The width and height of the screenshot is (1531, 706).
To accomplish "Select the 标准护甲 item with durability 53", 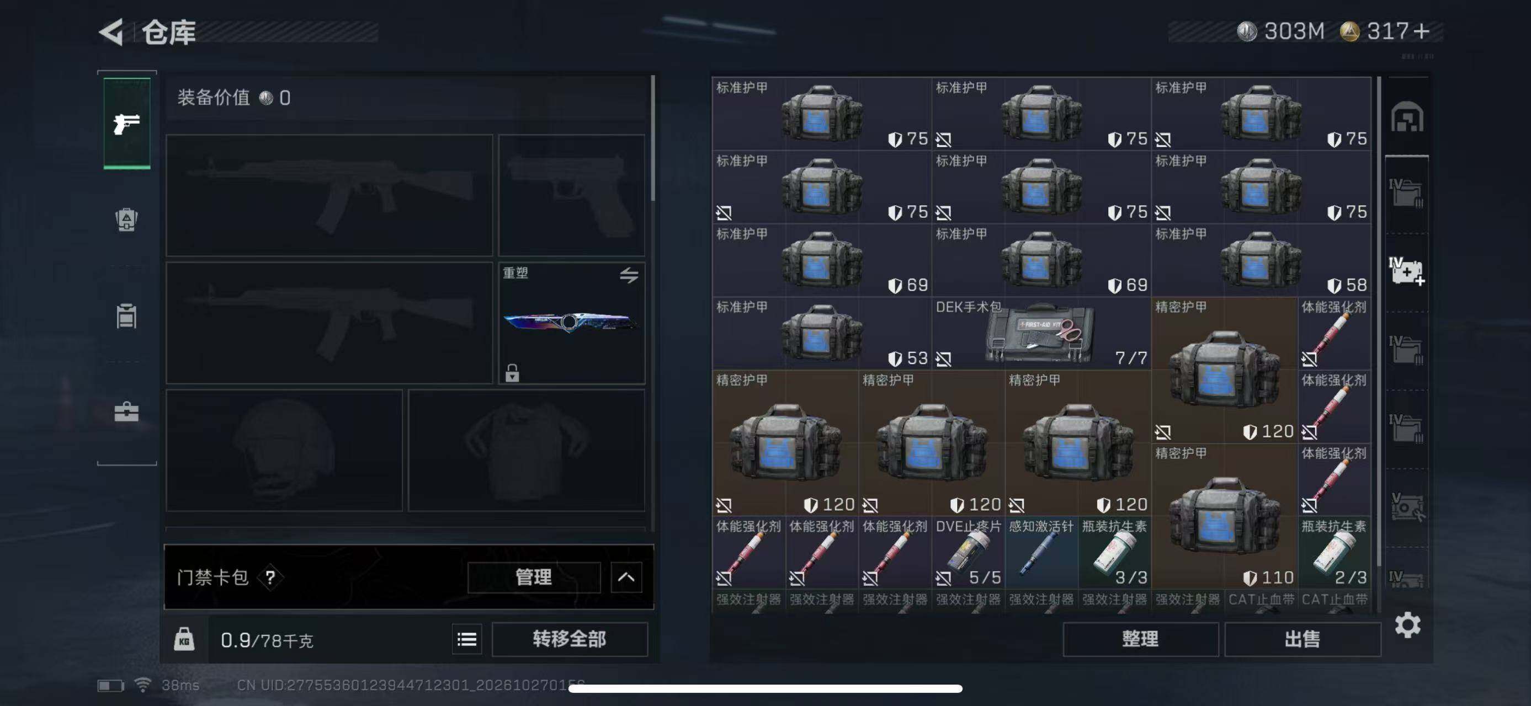I will 822,333.
